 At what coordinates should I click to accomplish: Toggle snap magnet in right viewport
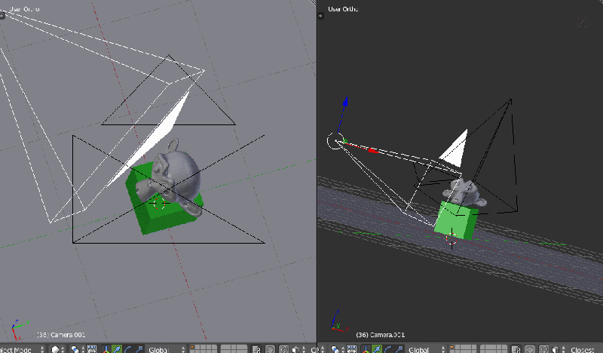pyautogui.click(x=543, y=349)
